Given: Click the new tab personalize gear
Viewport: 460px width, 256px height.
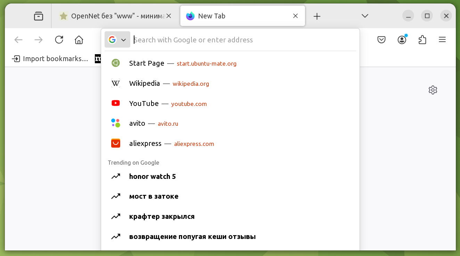Looking at the screenshot, I should tap(433, 90).
